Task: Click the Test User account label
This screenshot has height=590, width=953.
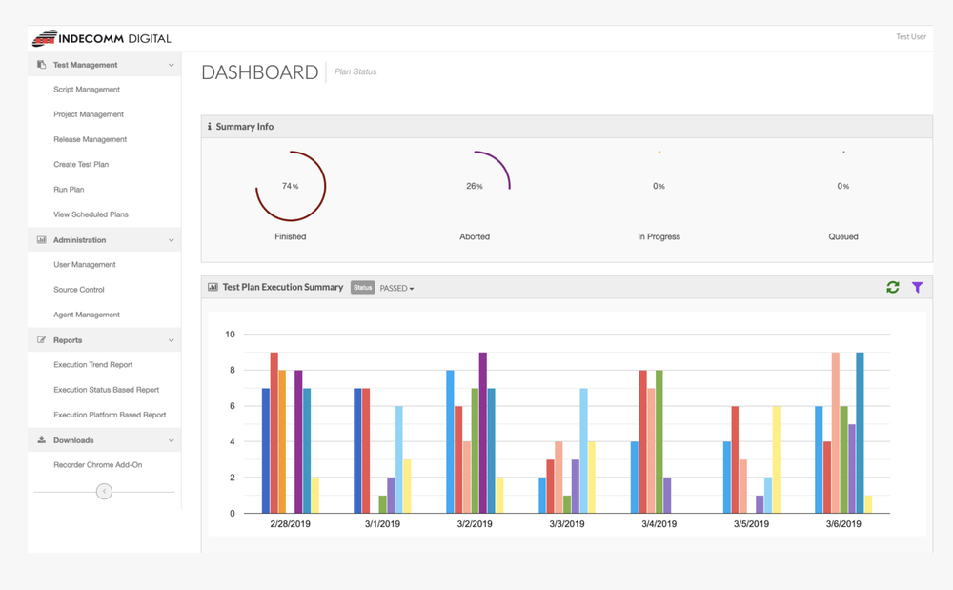Action: point(910,36)
